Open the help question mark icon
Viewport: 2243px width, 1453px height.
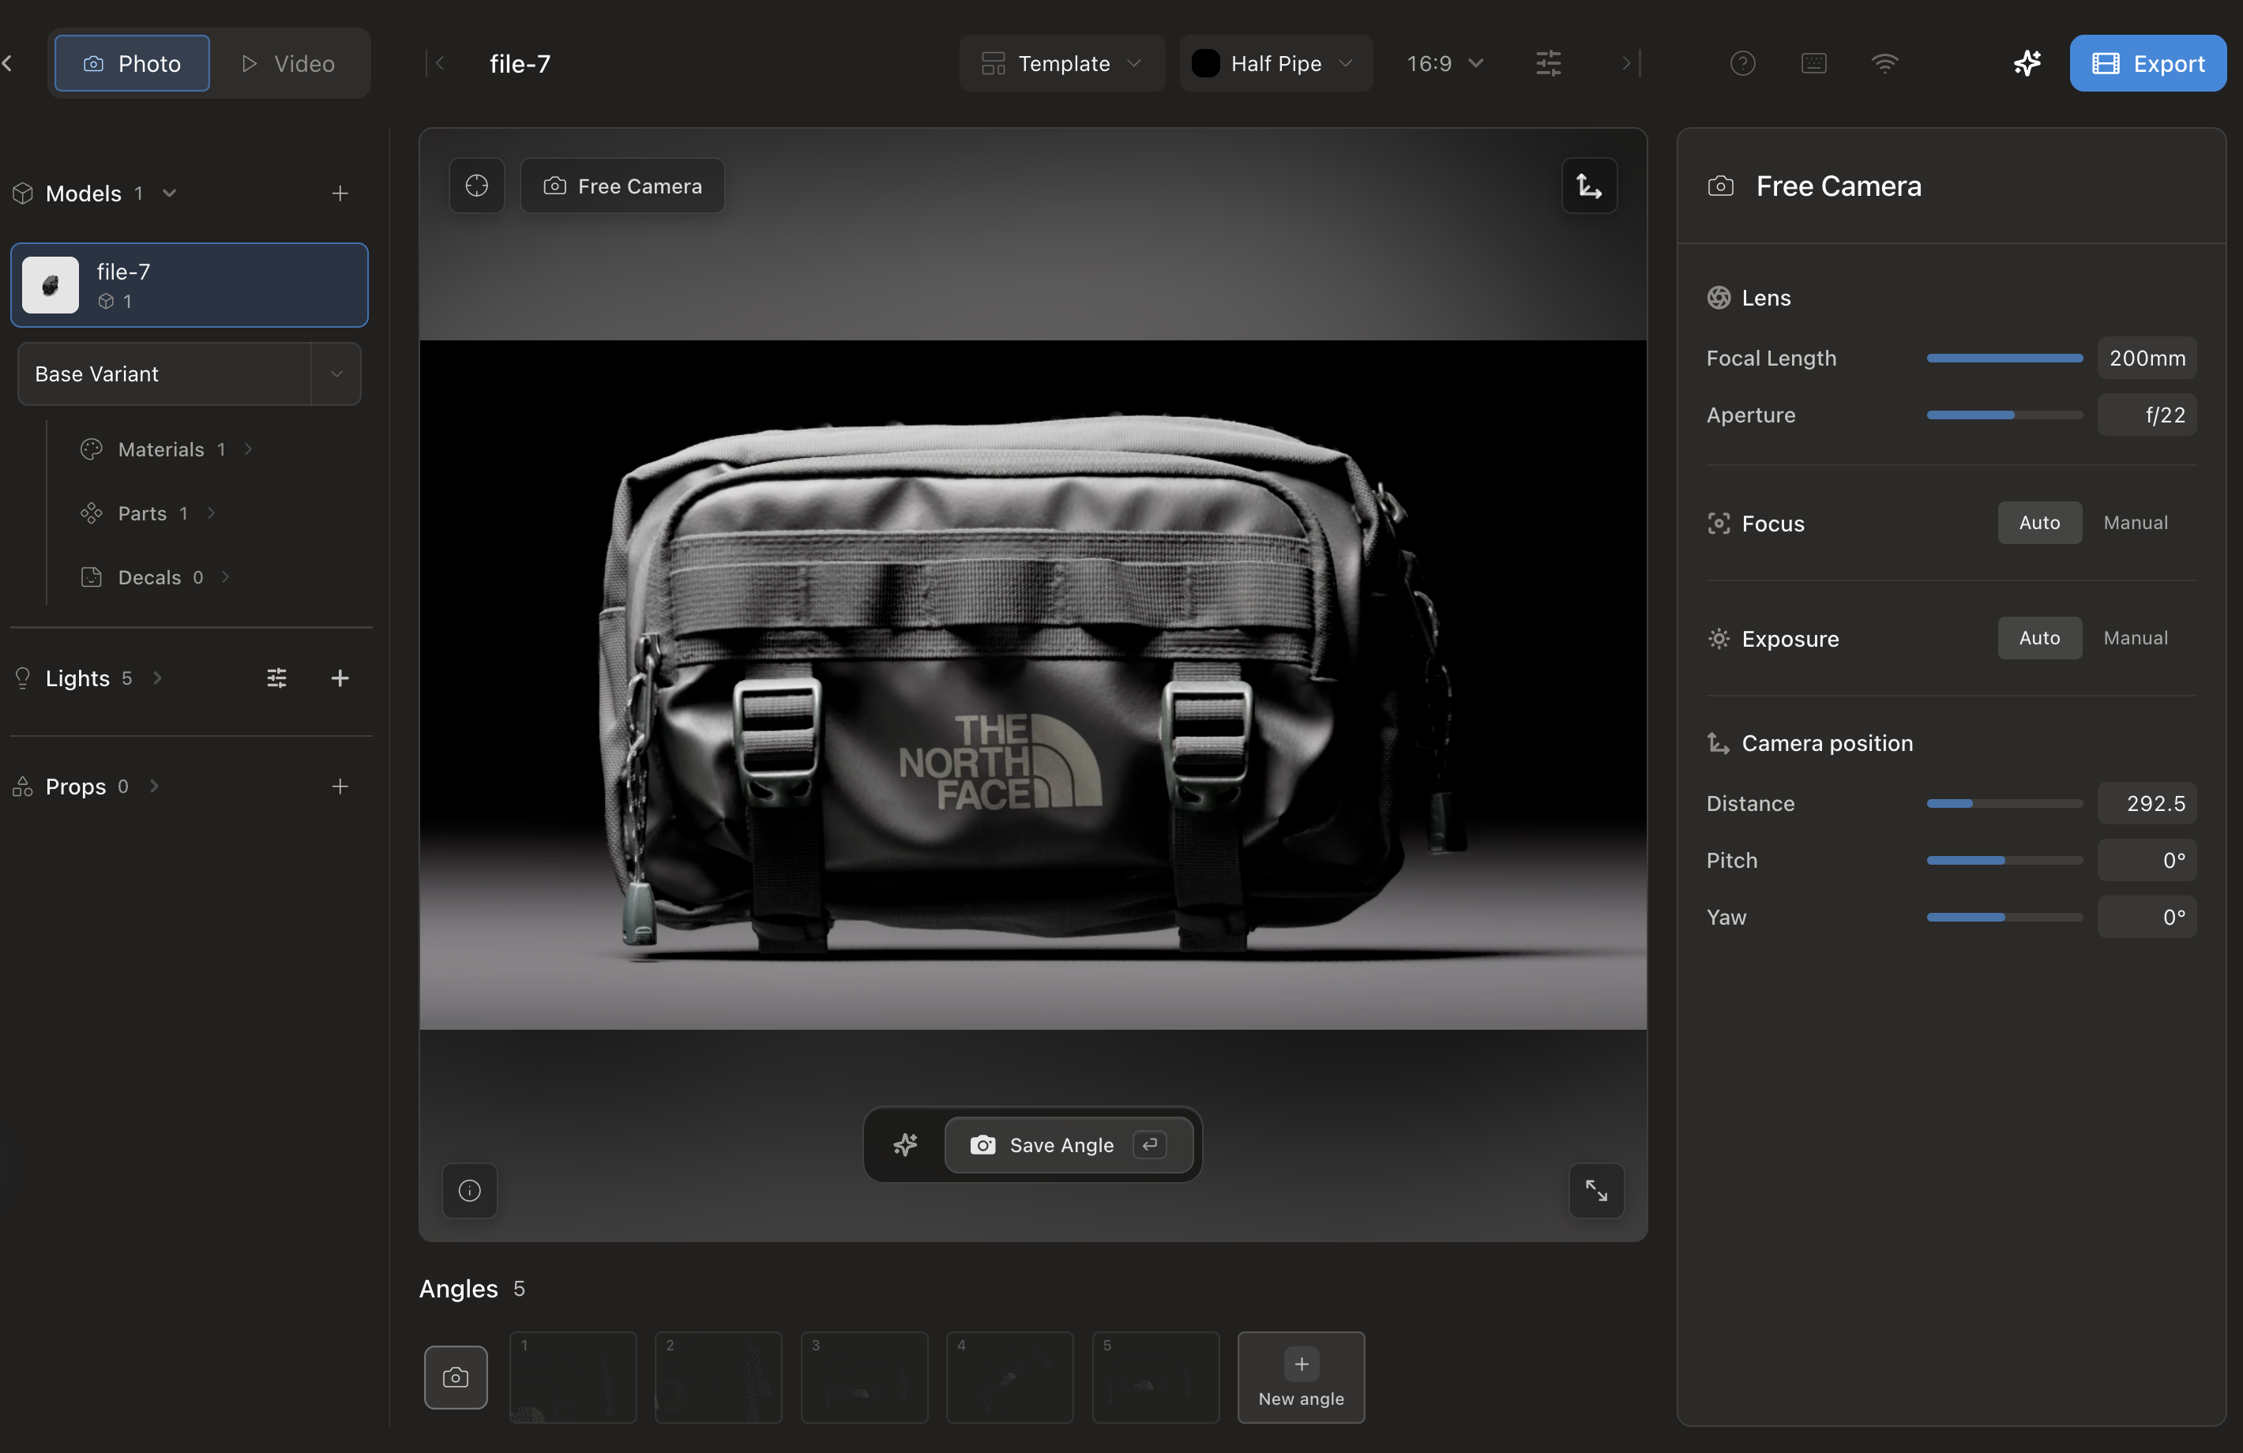(x=1742, y=63)
